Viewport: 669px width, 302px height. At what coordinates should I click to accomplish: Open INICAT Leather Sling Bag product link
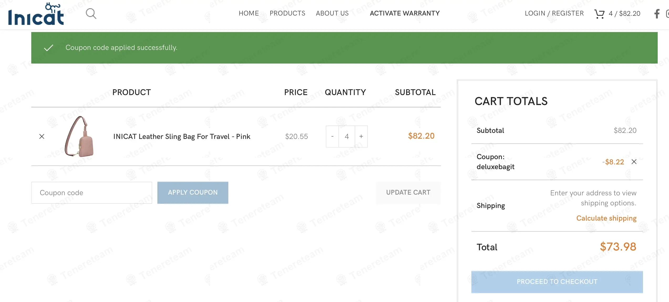coord(182,136)
